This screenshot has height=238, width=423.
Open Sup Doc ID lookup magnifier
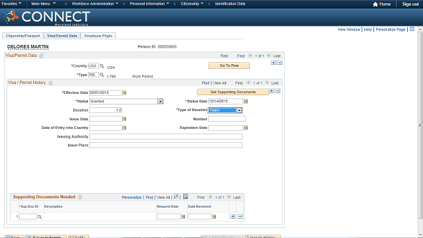coord(40,217)
